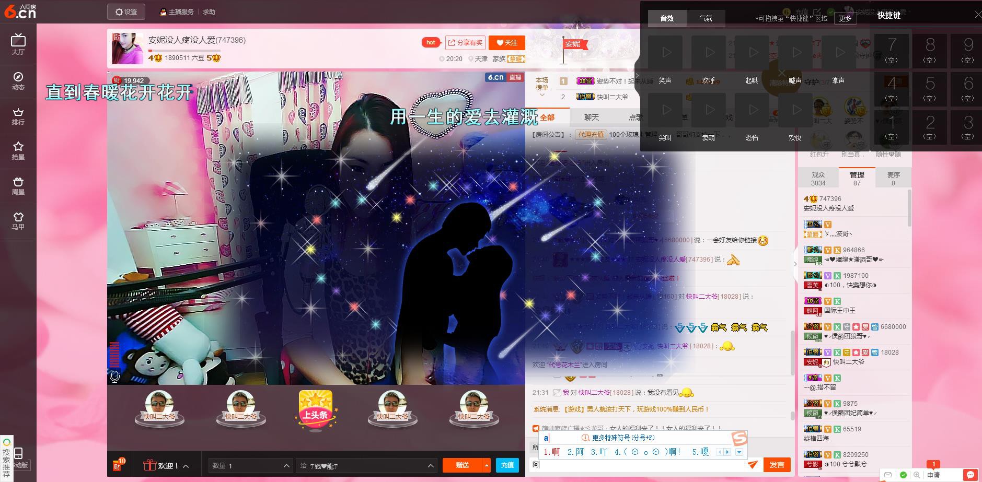Viewport: 982px width, 482px height.
Task: Open the 周星 weekly star sidebar icon
Action: (18, 185)
